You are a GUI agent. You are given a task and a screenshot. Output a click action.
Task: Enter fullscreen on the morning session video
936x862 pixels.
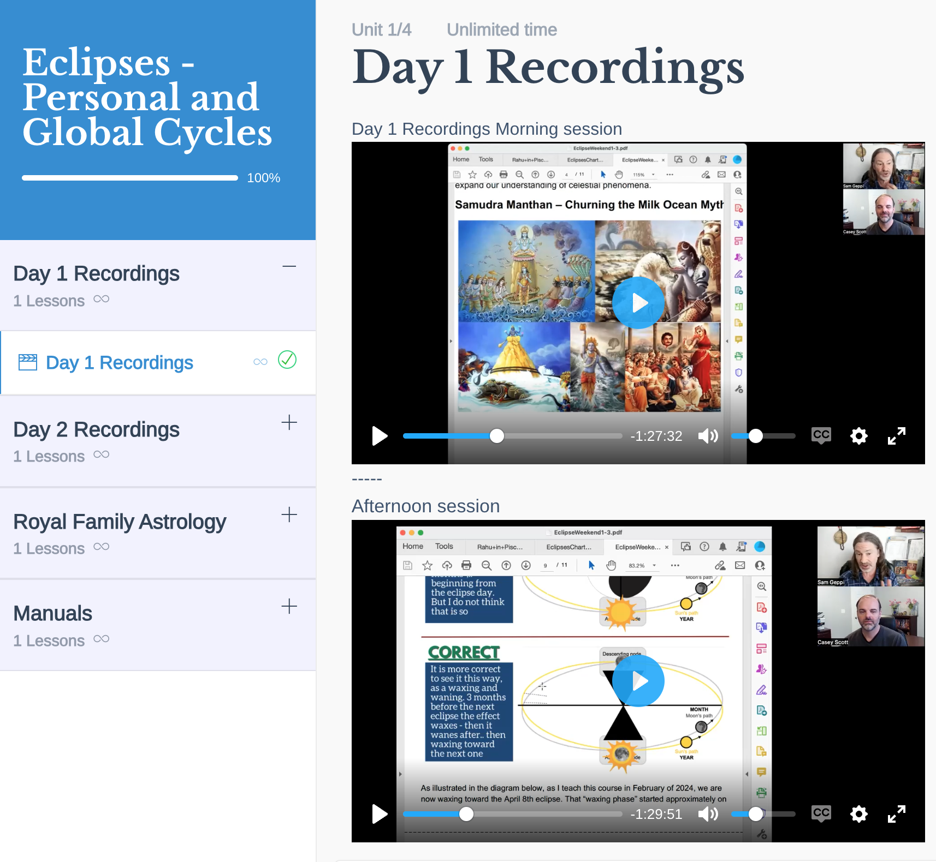tap(896, 436)
